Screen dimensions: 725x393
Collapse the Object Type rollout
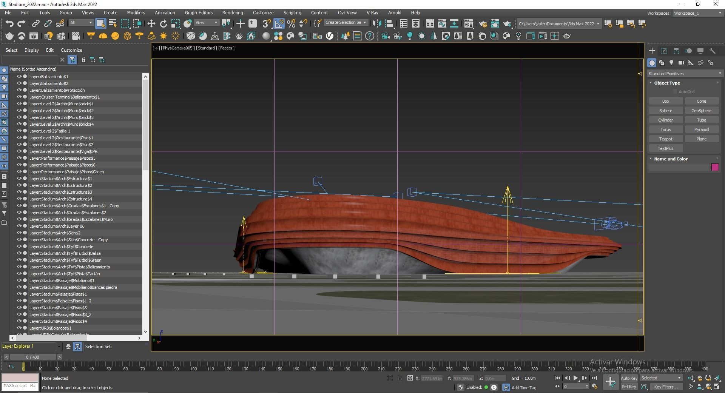click(x=666, y=83)
